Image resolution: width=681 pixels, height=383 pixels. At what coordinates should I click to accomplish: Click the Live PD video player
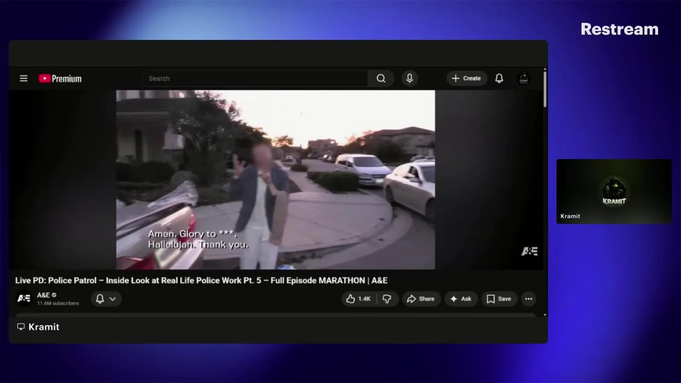(276, 179)
